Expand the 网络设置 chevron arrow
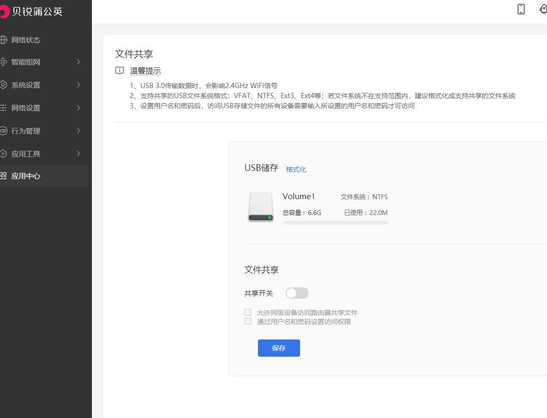Viewport: 547px width, 418px height. pos(78,108)
